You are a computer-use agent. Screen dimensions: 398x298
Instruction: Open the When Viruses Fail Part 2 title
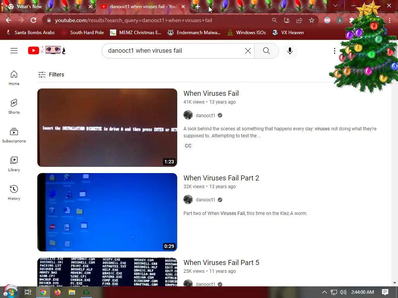pos(221,178)
